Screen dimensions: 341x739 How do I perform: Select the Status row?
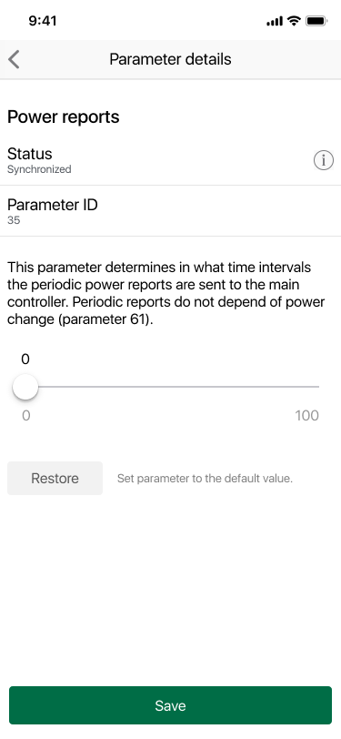click(171, 160)
